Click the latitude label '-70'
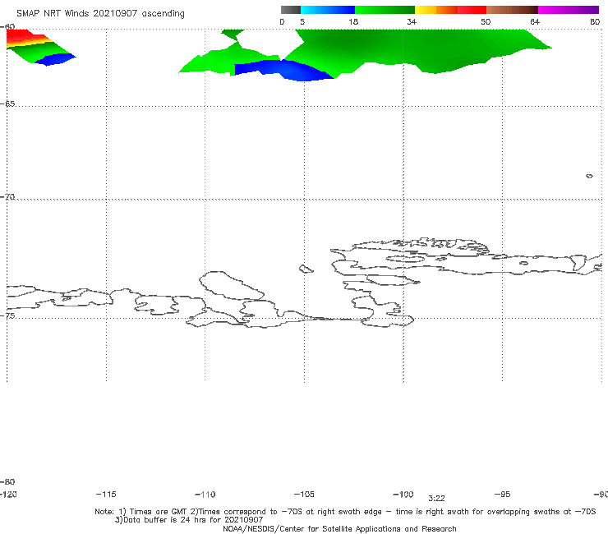This screenshot has width=608, height=534. 7,196
